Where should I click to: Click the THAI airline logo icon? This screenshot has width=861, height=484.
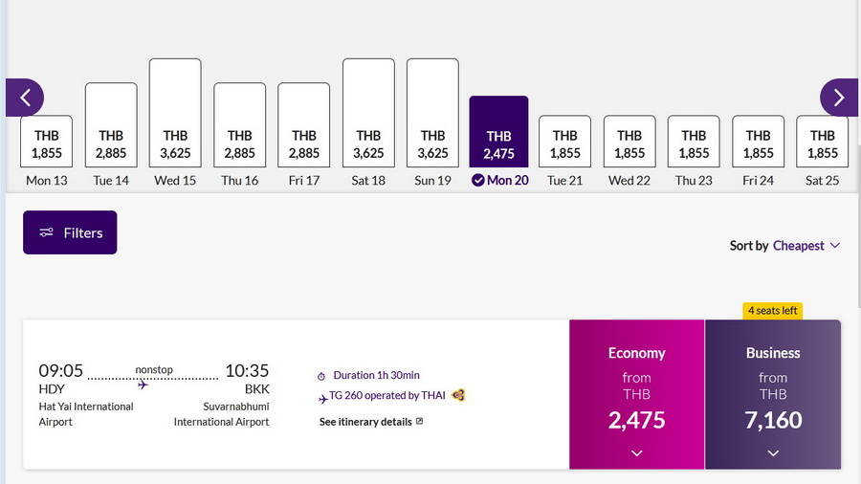coord(458,395)
